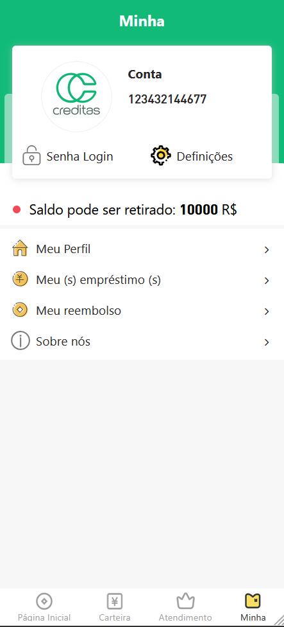
Task: Click the account number 123432144677
Action: click(x=167, y=99)
